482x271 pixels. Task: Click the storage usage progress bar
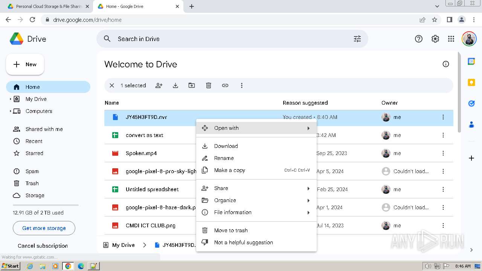(46, 205)
